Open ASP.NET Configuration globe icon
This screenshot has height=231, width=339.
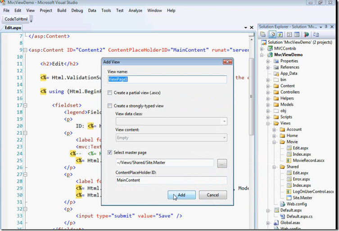(x=306, y=35)
